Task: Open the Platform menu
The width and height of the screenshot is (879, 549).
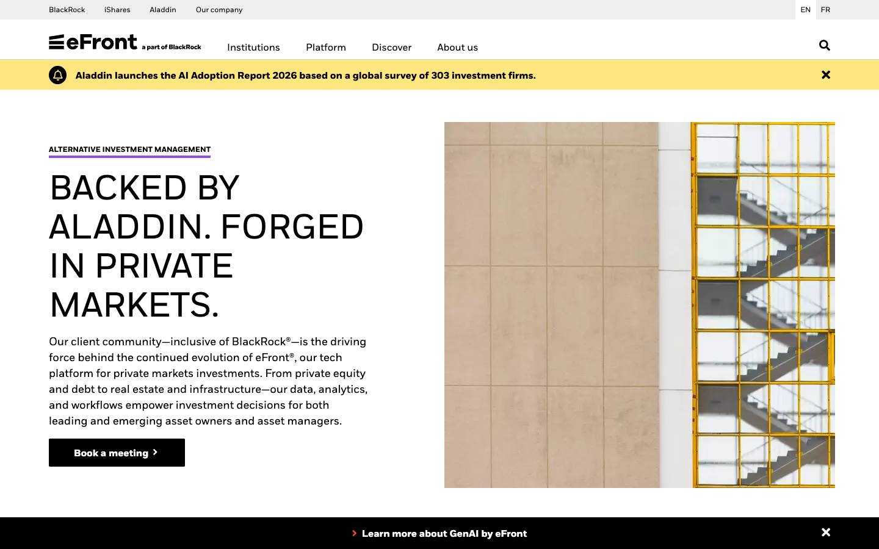Action: pyautogui.click(x=326, y=47)
